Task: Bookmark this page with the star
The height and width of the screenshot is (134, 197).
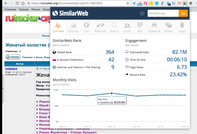Action: pos(128,3)
